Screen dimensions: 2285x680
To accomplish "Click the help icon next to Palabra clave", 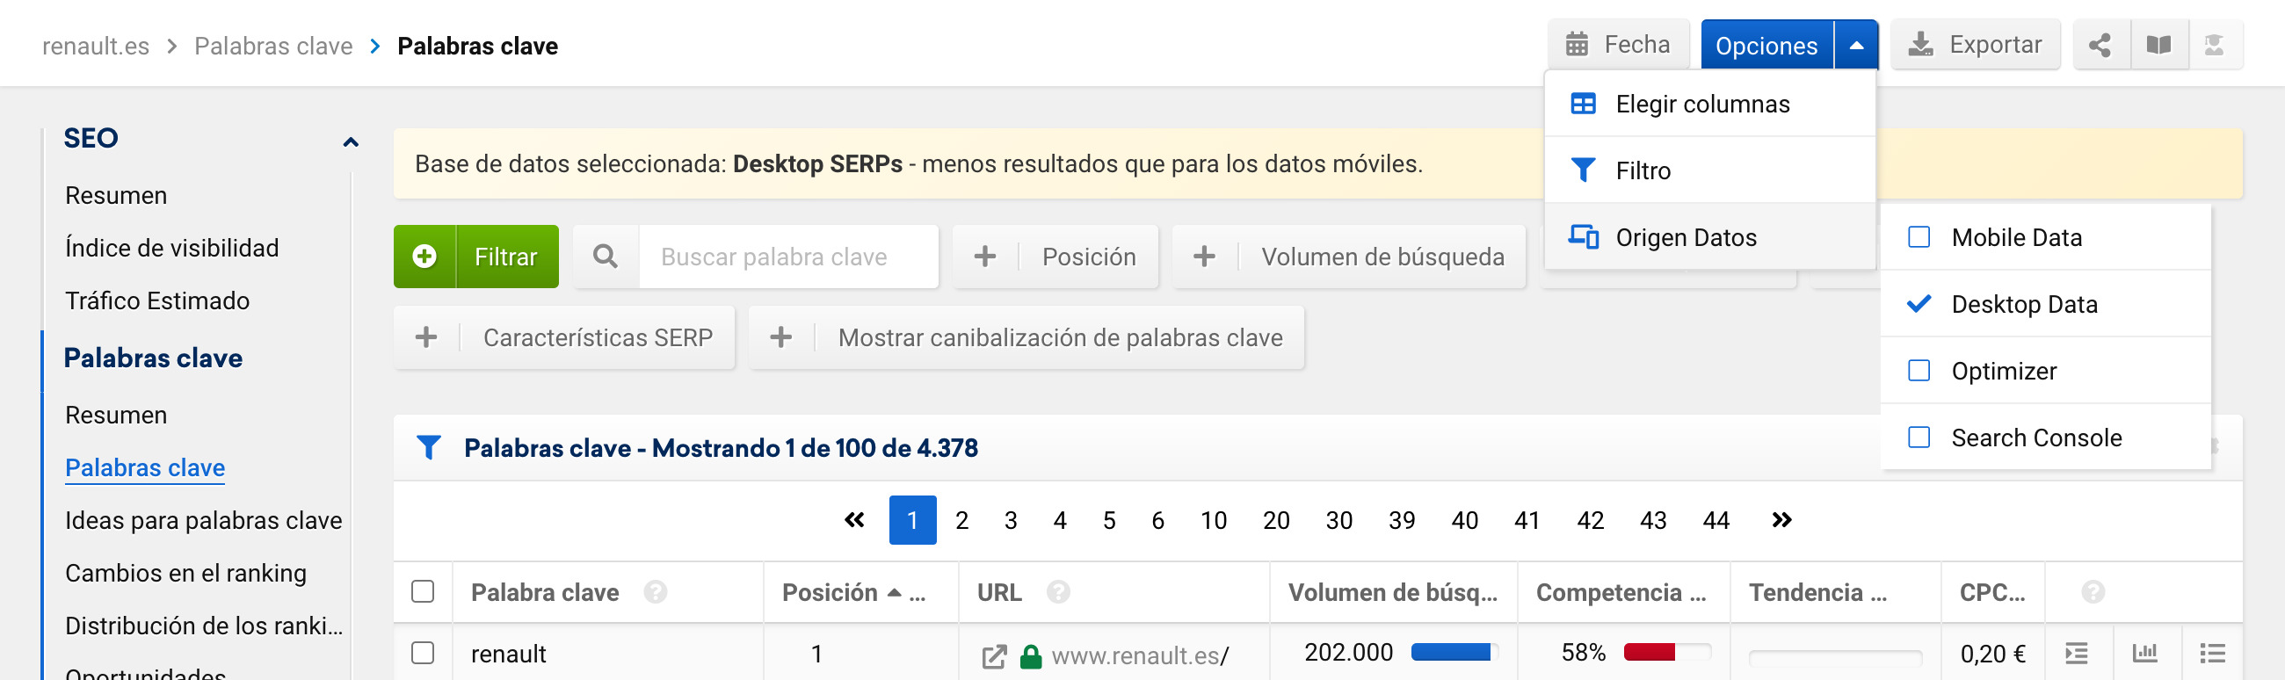I will tap(656, 591).
